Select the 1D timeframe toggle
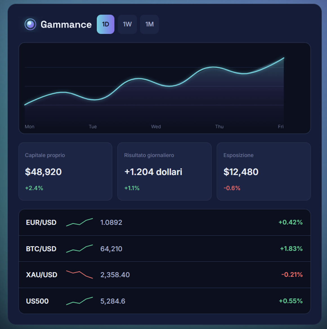 point(106,24)
